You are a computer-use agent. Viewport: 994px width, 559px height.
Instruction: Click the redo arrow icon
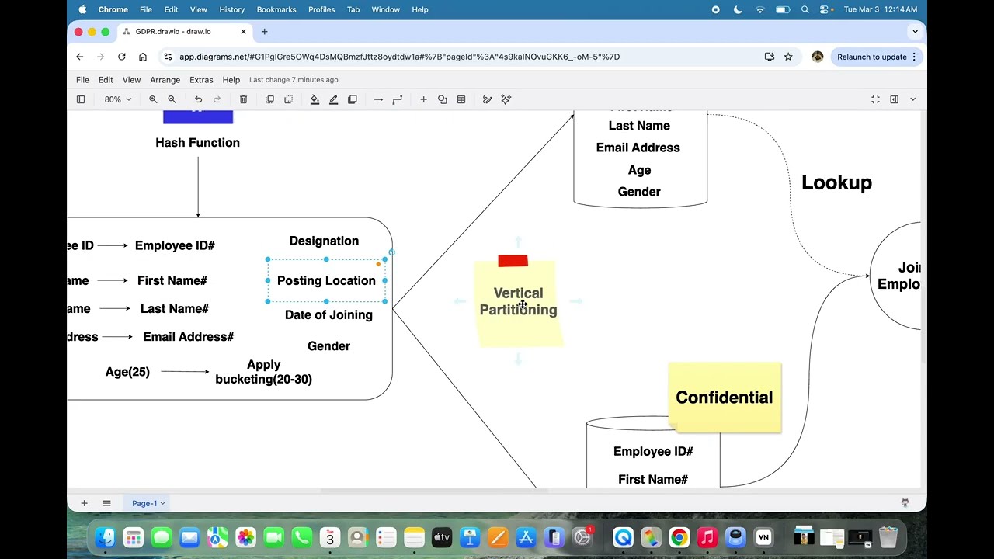coord(217,99)
